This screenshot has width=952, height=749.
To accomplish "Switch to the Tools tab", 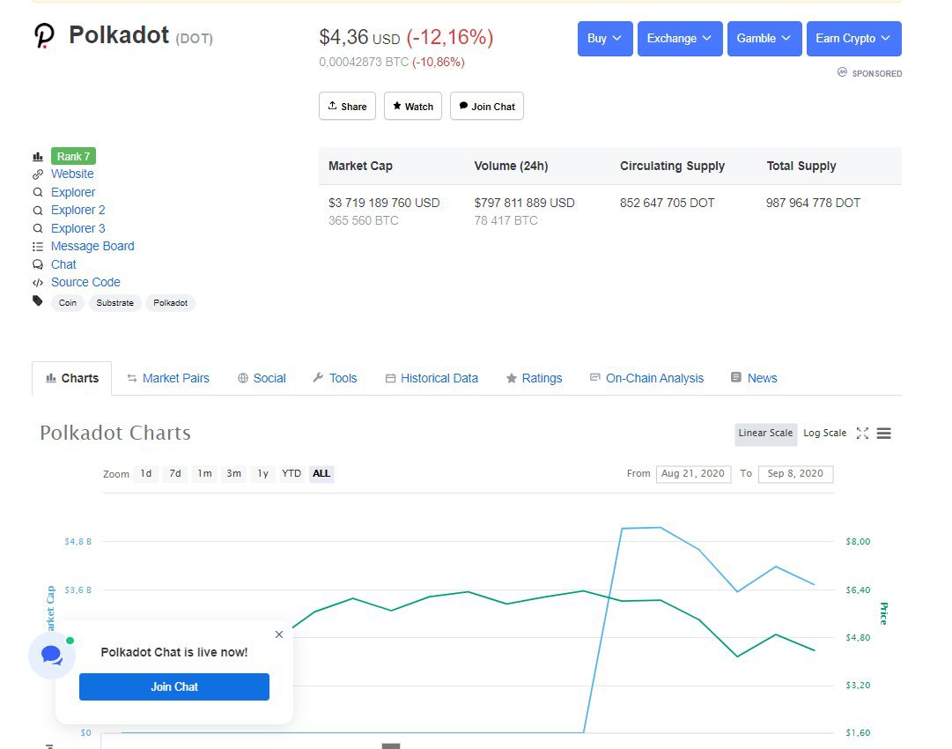I will click(x=336, y=378).
